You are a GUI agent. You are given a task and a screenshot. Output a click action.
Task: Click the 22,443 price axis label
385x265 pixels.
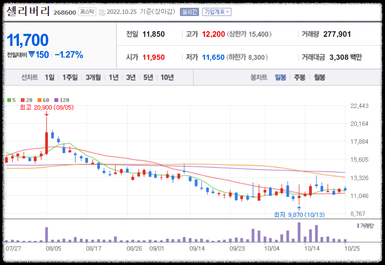coord(359,106)
